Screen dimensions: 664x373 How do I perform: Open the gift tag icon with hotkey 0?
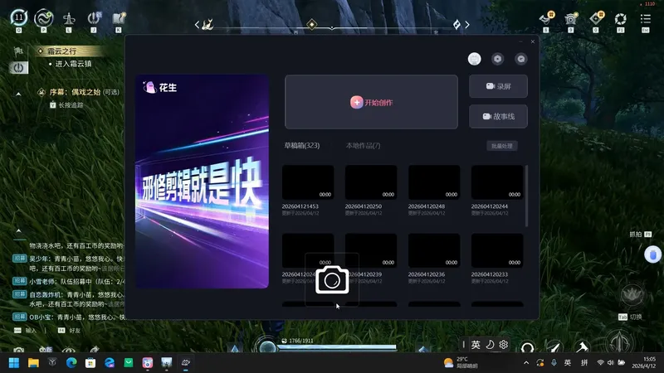click(x=596, y=19)
